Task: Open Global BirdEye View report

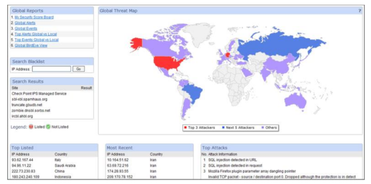Action: point(32,45)
